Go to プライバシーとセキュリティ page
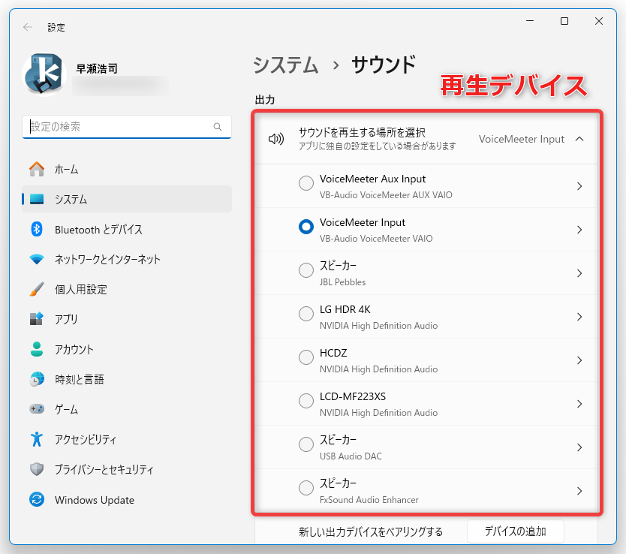Screen dimensions: 626x554 (127, 469)
